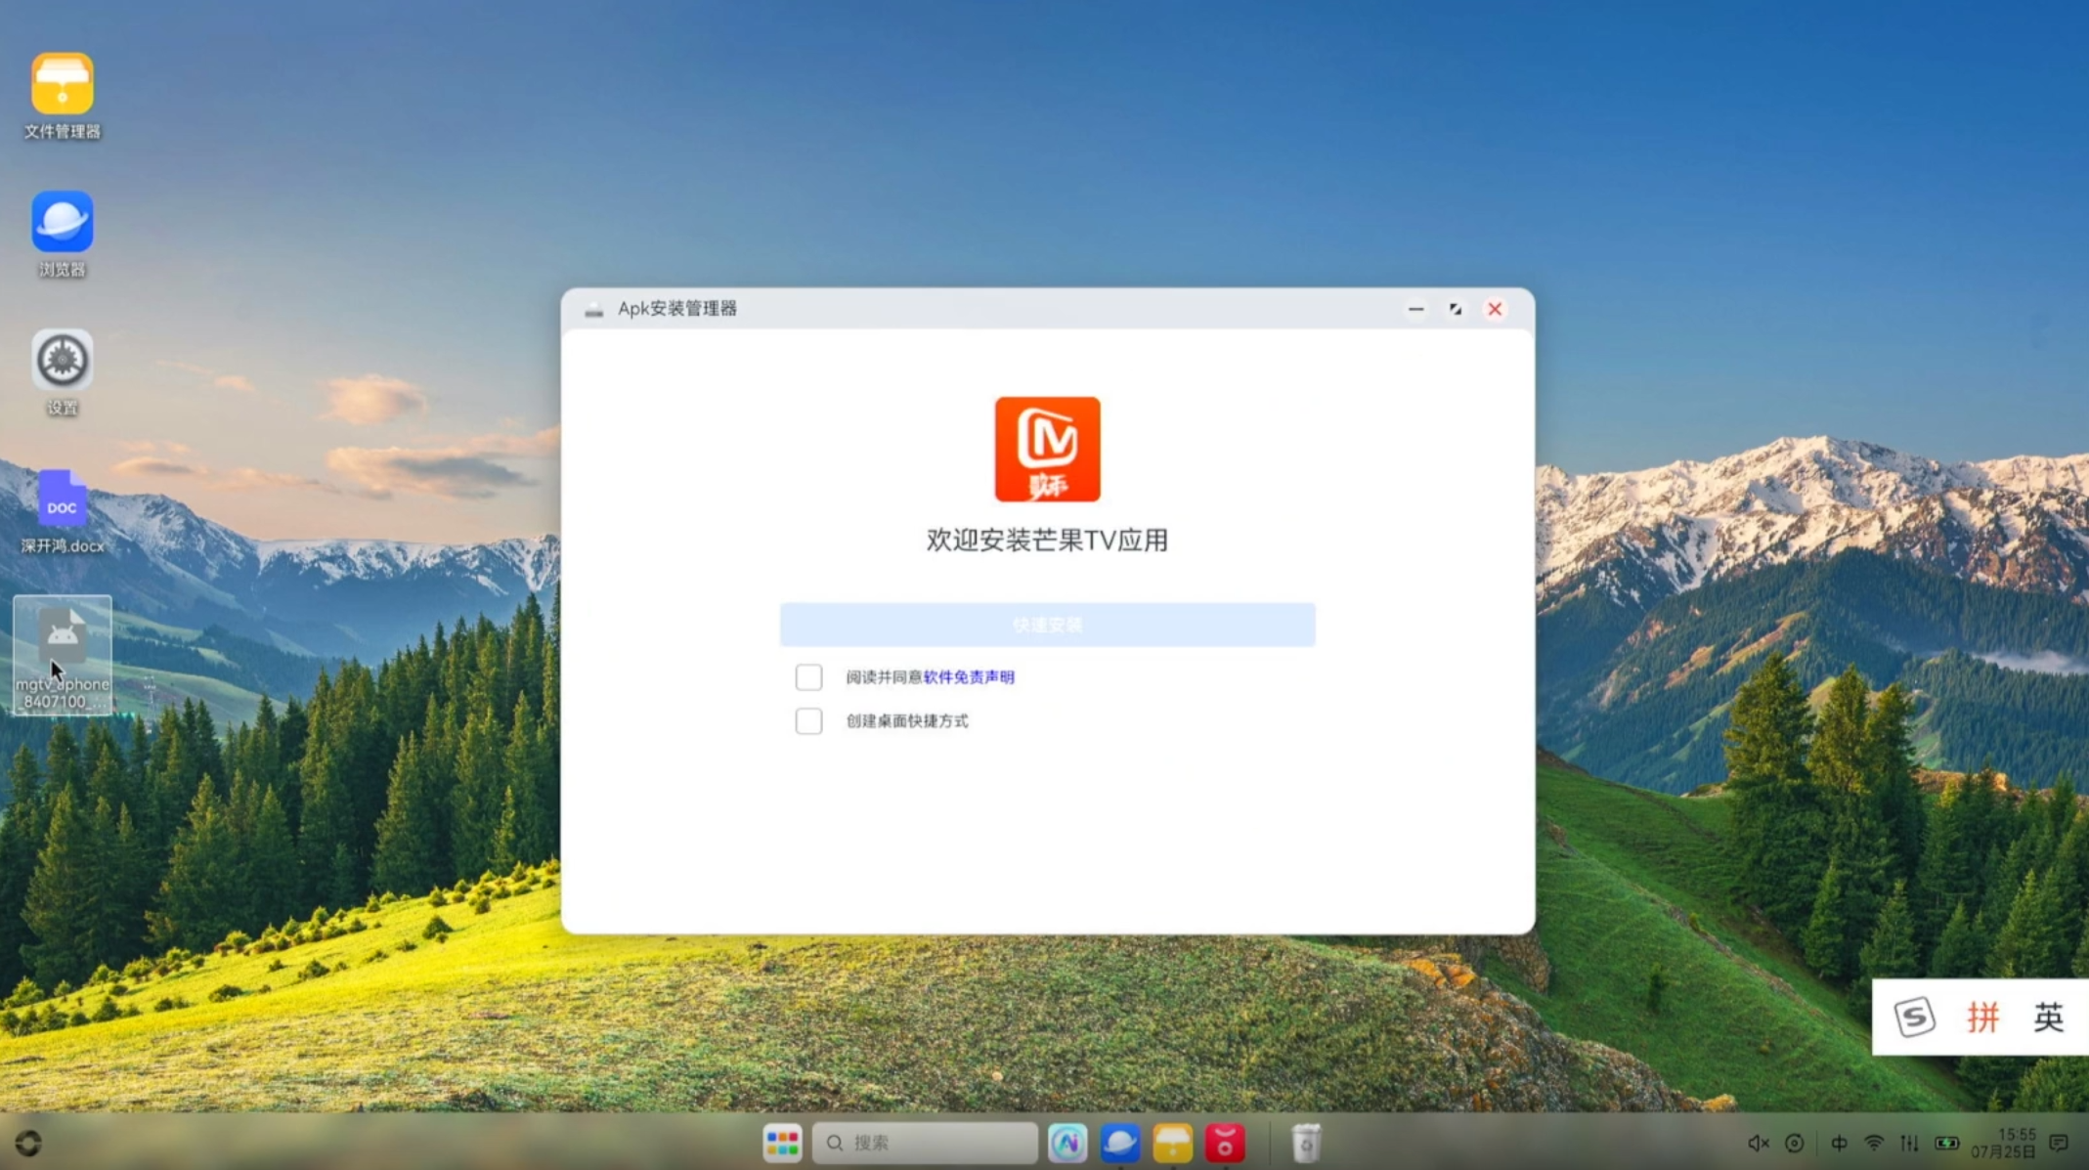Click the 快速安装 button
This screenshot has width=2089, height=1170.
pyautogui.click(x=1047, y=625)
